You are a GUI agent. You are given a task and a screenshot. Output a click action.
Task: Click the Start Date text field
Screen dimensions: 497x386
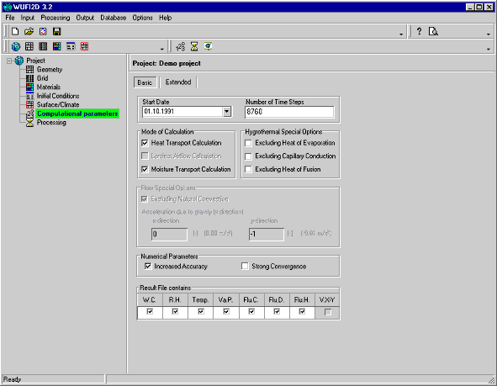(182, 112)
